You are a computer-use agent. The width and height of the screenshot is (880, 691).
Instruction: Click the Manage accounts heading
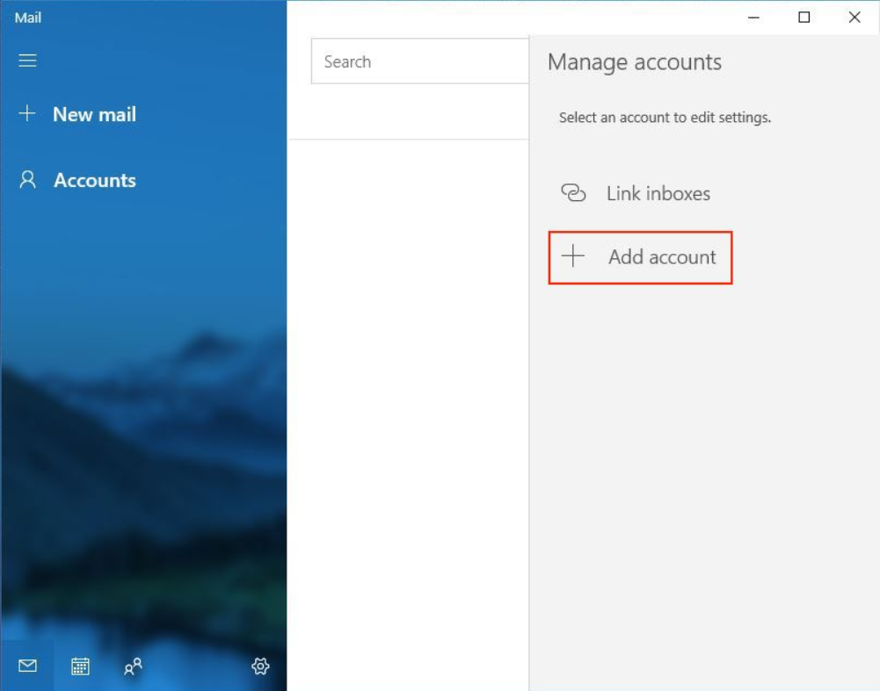[x=635, y=62]
